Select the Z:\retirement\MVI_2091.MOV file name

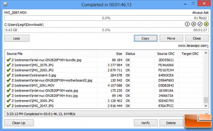[x=33, y=85]
